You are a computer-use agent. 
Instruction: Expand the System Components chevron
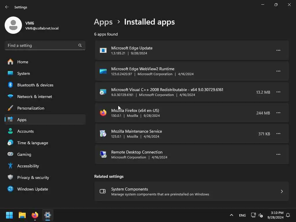tap(282, 191)
